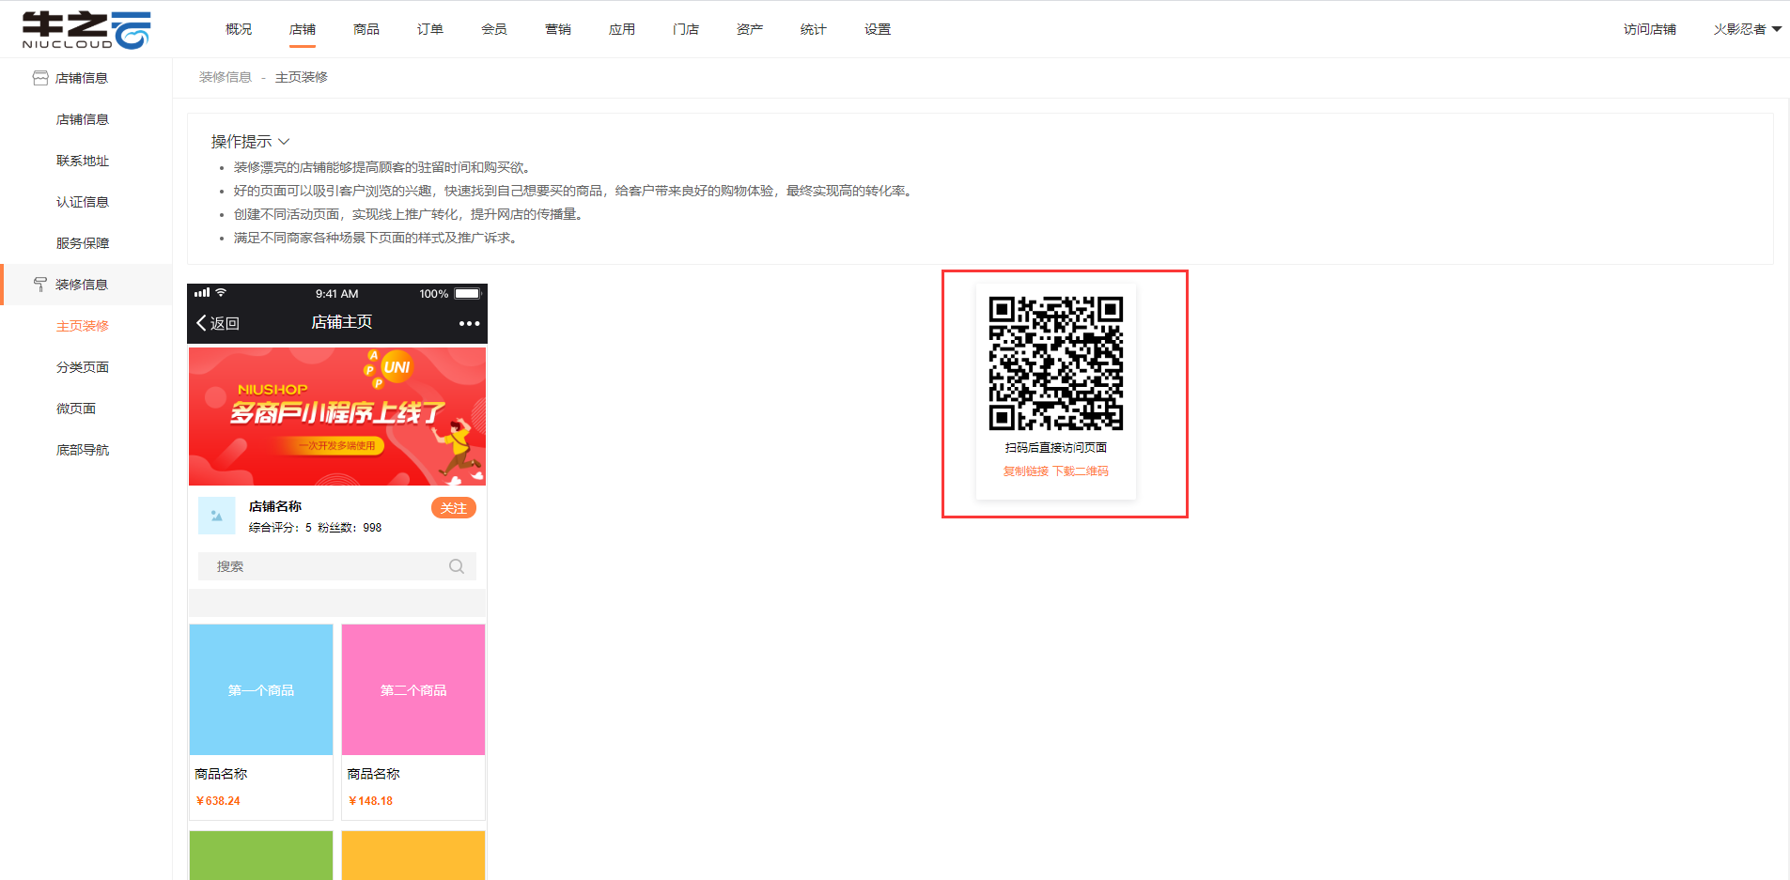
Task: Select 店铺信息 sub-item in sidebar
Action: [x=83, y=119]
